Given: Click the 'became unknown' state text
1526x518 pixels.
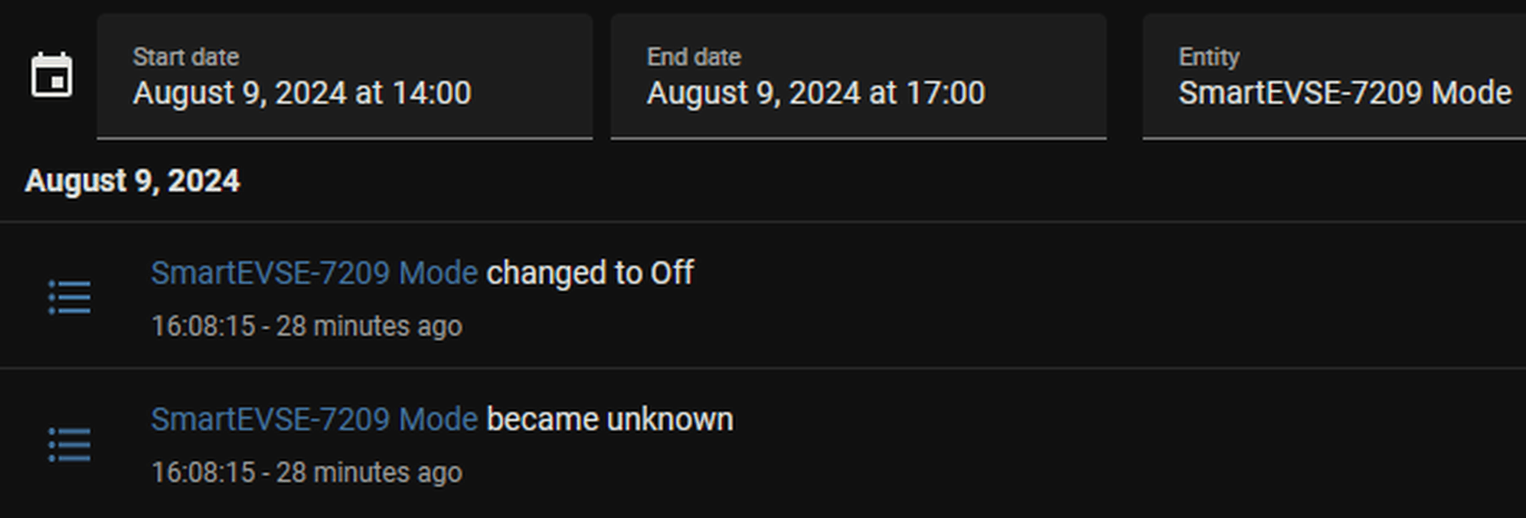Looking at the screenshot, I should 610,420.
